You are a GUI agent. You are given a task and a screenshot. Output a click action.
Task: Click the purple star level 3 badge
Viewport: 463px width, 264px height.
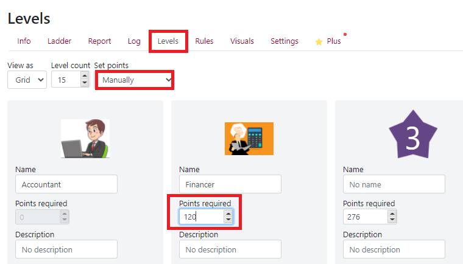tap(413, 134)
